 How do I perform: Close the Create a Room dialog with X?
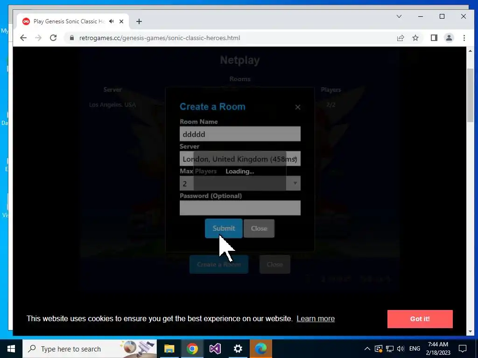pyautogui.click(x=297, y=107)
